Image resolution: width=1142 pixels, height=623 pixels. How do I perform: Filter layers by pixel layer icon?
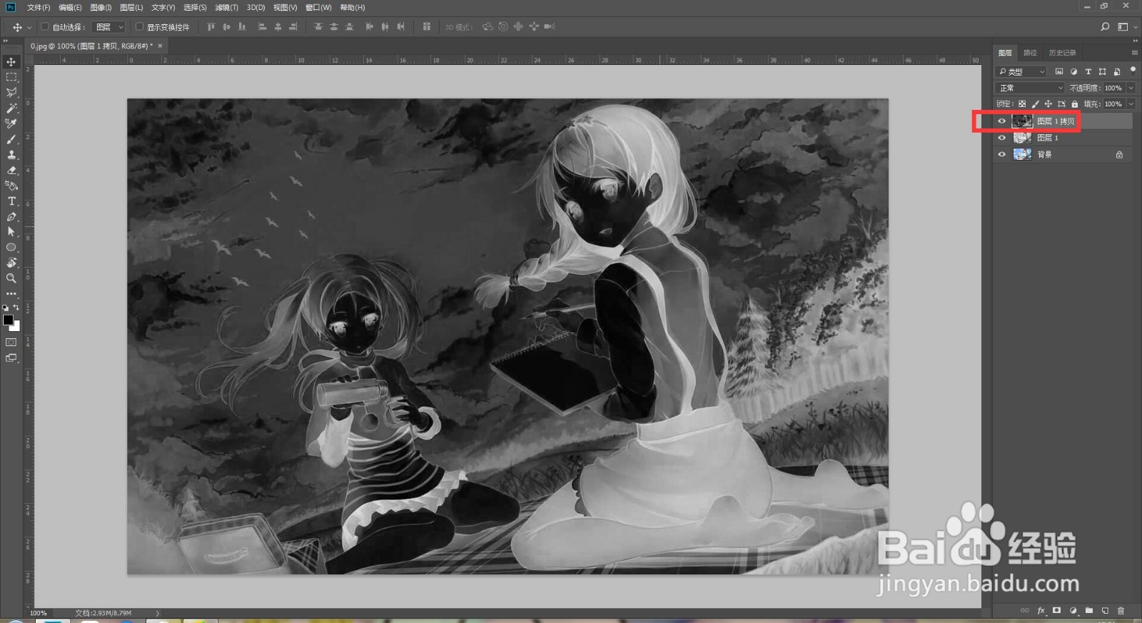pyautogui.click(x=1059, y=71)
